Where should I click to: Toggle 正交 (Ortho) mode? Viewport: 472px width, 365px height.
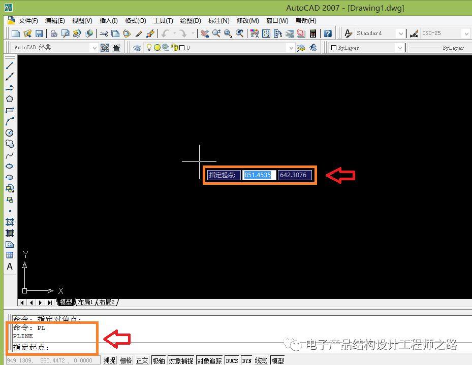pyautogui.click(x=142, y=360)
